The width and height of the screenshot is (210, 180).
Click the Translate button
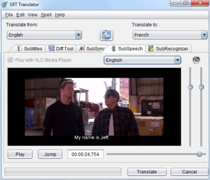coord(147,172)
